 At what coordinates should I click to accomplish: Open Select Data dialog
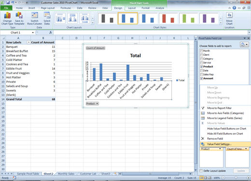[47, 18]
